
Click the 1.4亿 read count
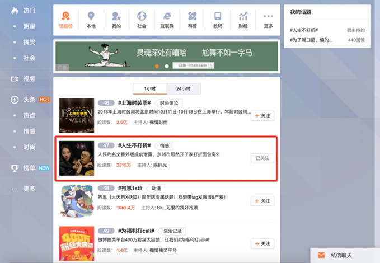121,250
